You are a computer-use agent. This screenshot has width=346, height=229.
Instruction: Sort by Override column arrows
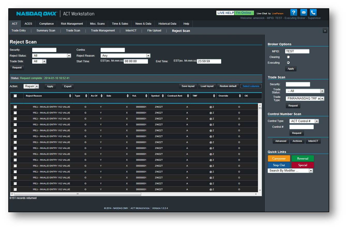[240, 96]
